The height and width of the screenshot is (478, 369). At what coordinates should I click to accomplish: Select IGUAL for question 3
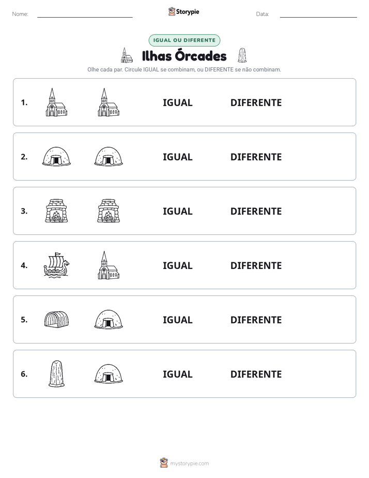[177, 211]
